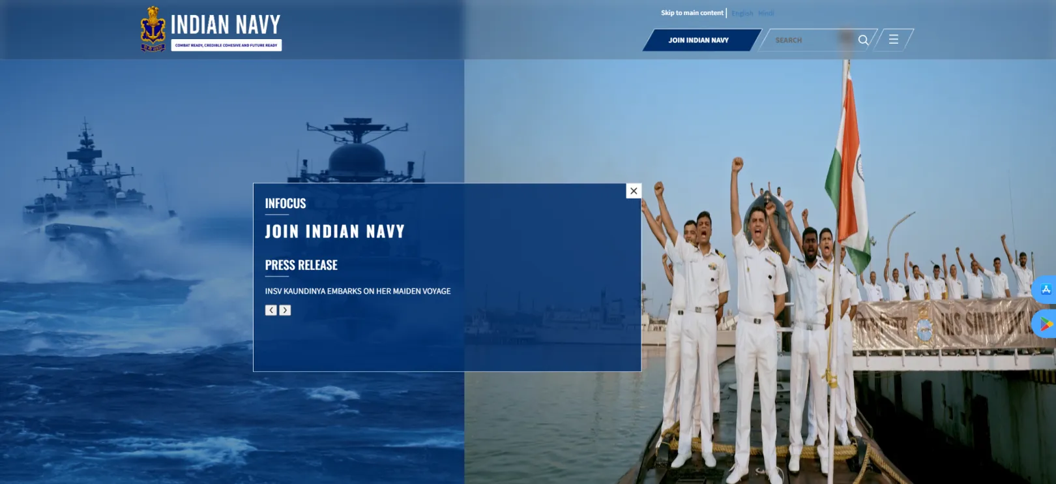Open the Google Play store icon
The image size is (1056, 484).
[x=1045, y=324]
